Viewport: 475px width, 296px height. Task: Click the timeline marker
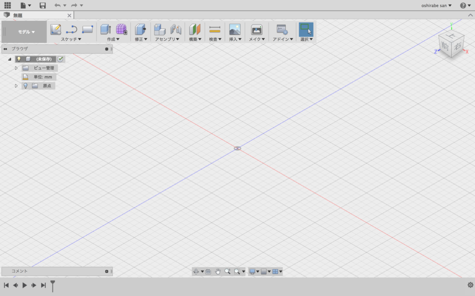[52, 286]
